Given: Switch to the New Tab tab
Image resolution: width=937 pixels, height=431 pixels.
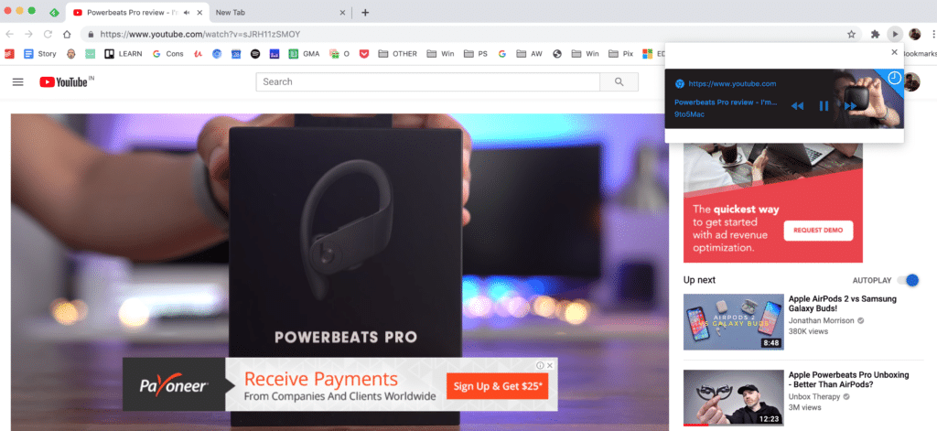Looking at the screenshot, I should tap(278, 13).
